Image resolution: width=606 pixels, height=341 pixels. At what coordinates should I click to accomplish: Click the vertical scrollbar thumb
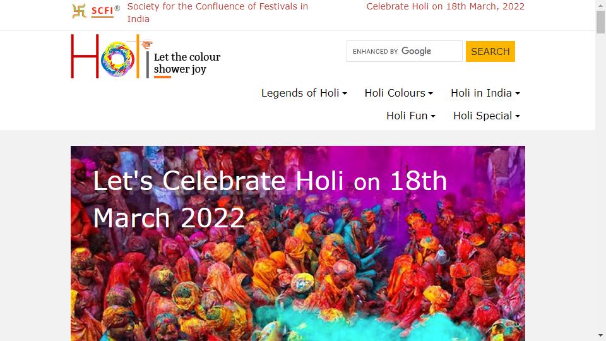(600, 23)
